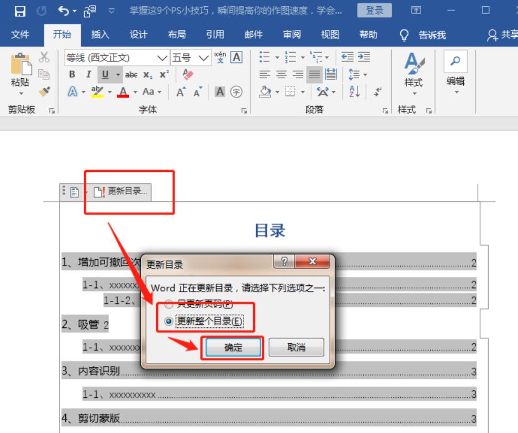
Task: Toggle strikethrough abc formatting
Action: [131, 75]
